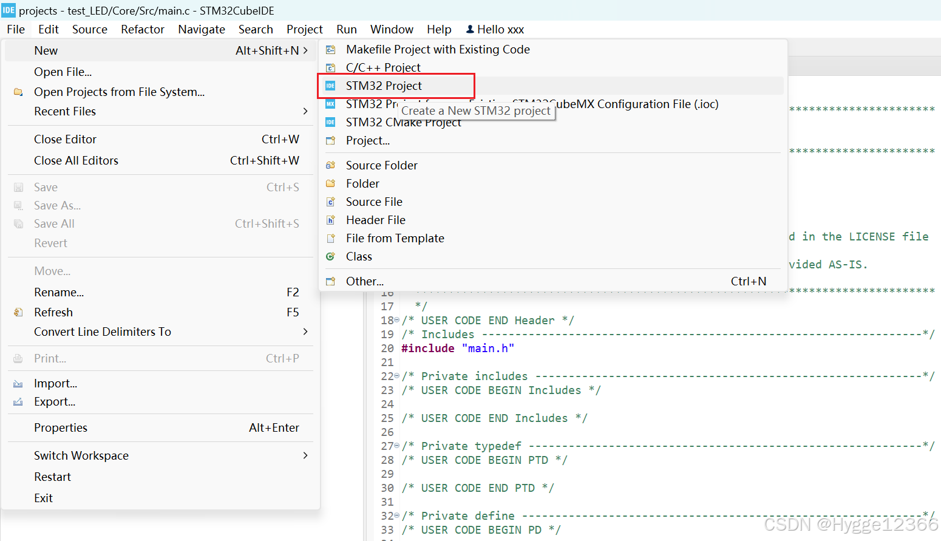Click the Open Projects from File System icon
Viewport: 941px width, 541px height.
[18, 92]
